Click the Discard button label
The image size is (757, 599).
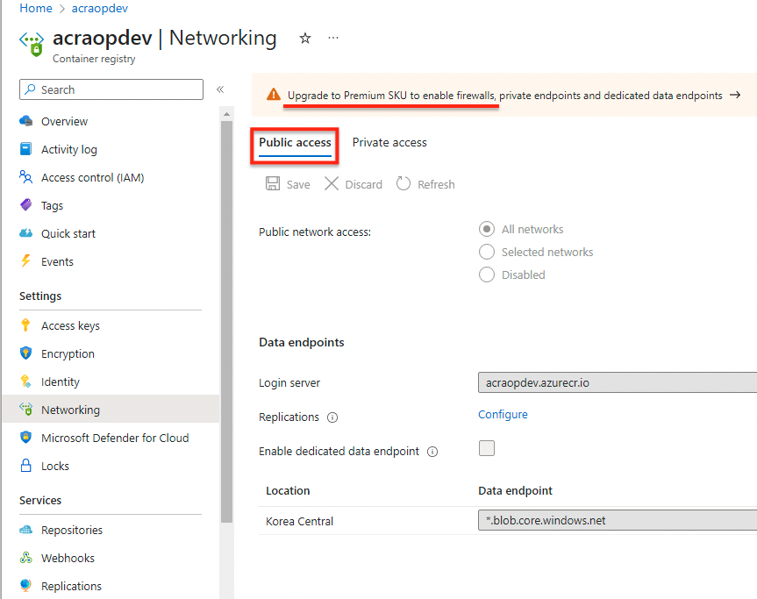363,184
